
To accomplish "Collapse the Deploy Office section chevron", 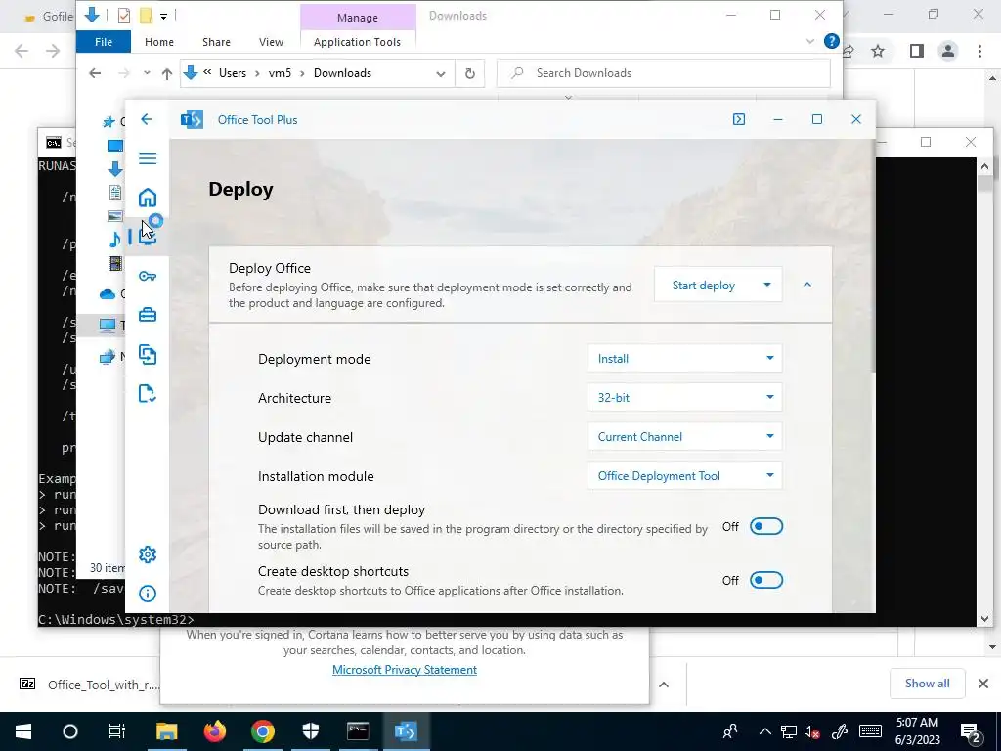I will pyautogui.click(x=806, y=285).
